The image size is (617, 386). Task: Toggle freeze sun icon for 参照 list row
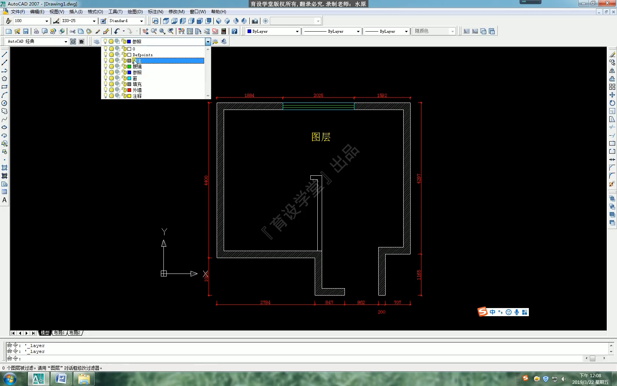coord(111,72)
